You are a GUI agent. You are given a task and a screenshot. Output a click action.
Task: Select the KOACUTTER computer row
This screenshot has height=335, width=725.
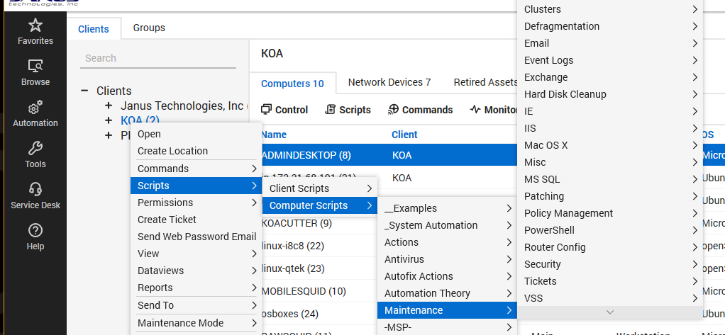click(x=297, y=224)
